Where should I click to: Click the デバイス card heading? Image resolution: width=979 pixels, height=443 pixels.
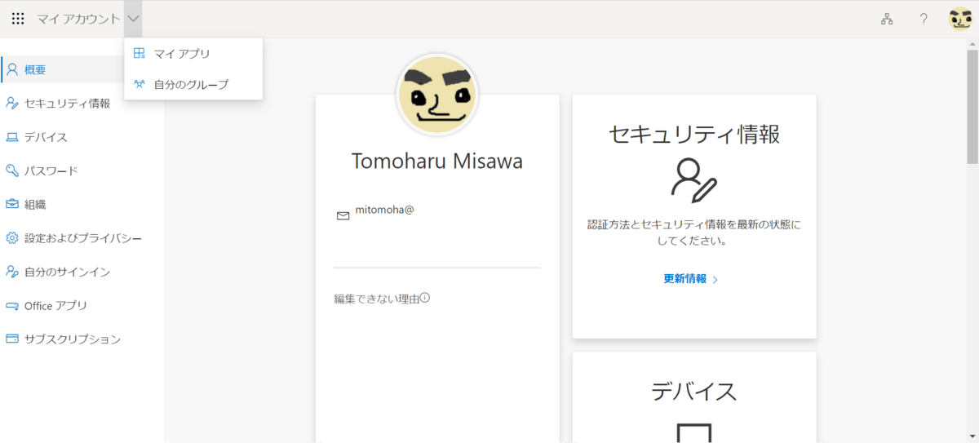694,391
